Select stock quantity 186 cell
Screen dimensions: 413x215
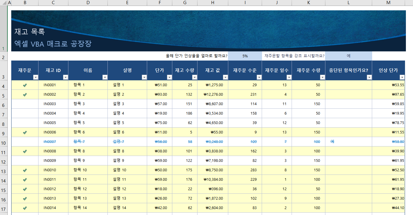[x=185, y=113]
